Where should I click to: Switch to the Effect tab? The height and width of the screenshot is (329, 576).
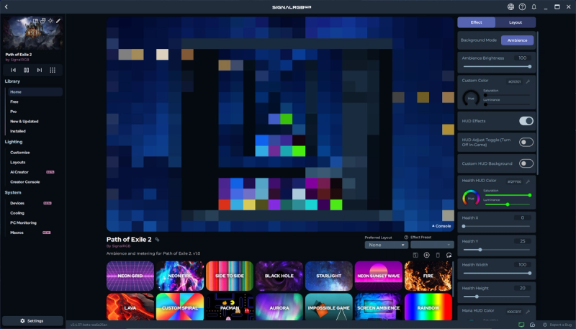click(x=476, y=22)
